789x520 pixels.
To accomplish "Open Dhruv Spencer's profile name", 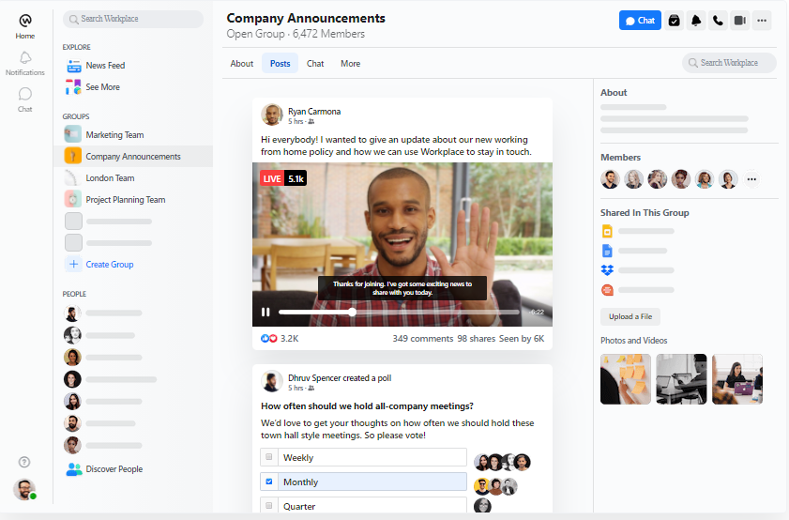I will (314, 378).
